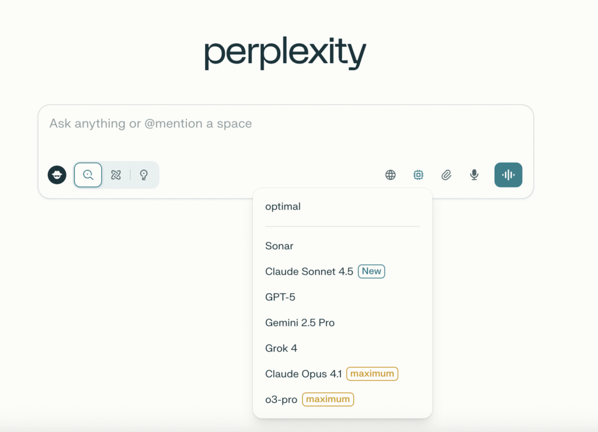Select the o3-pro model entry

coord(281,400)
